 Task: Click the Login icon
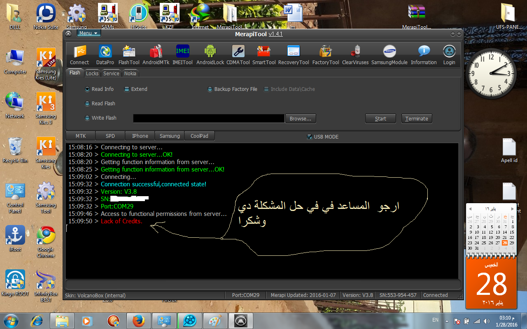pos(449,55)
